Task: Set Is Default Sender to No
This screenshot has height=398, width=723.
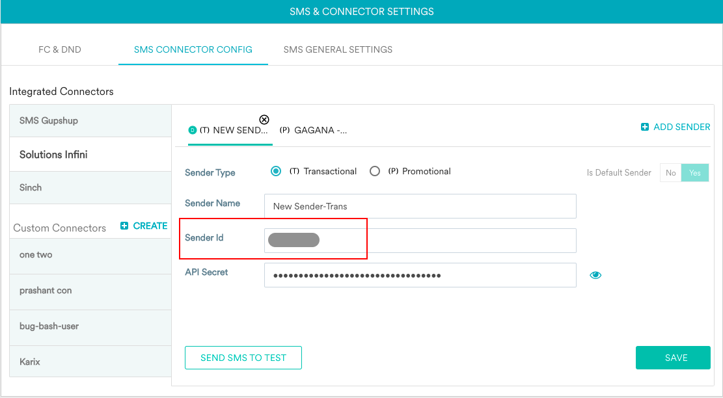Action: click(x=670, y=173)
